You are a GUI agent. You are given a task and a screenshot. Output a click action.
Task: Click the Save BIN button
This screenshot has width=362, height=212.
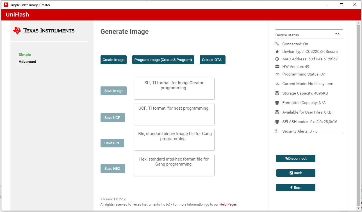112,143
